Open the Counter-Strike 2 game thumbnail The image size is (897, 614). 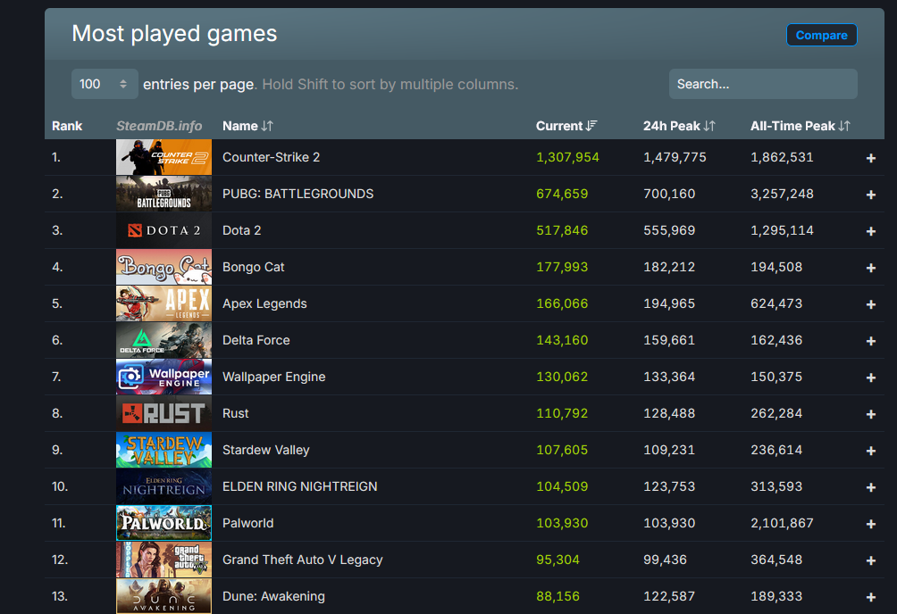[x=163, y=157]
